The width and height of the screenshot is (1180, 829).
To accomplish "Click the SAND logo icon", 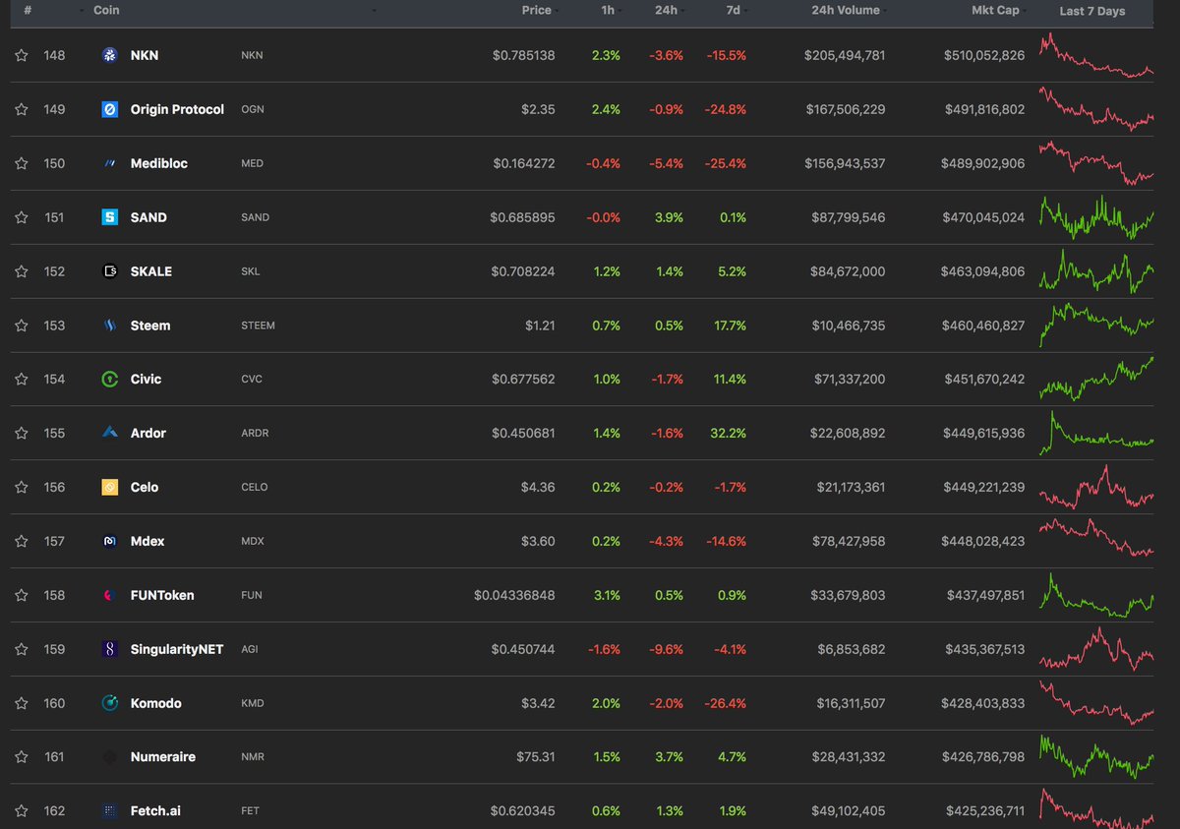I will pos(110,217).
